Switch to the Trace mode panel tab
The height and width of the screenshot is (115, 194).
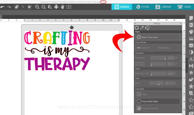137,28
